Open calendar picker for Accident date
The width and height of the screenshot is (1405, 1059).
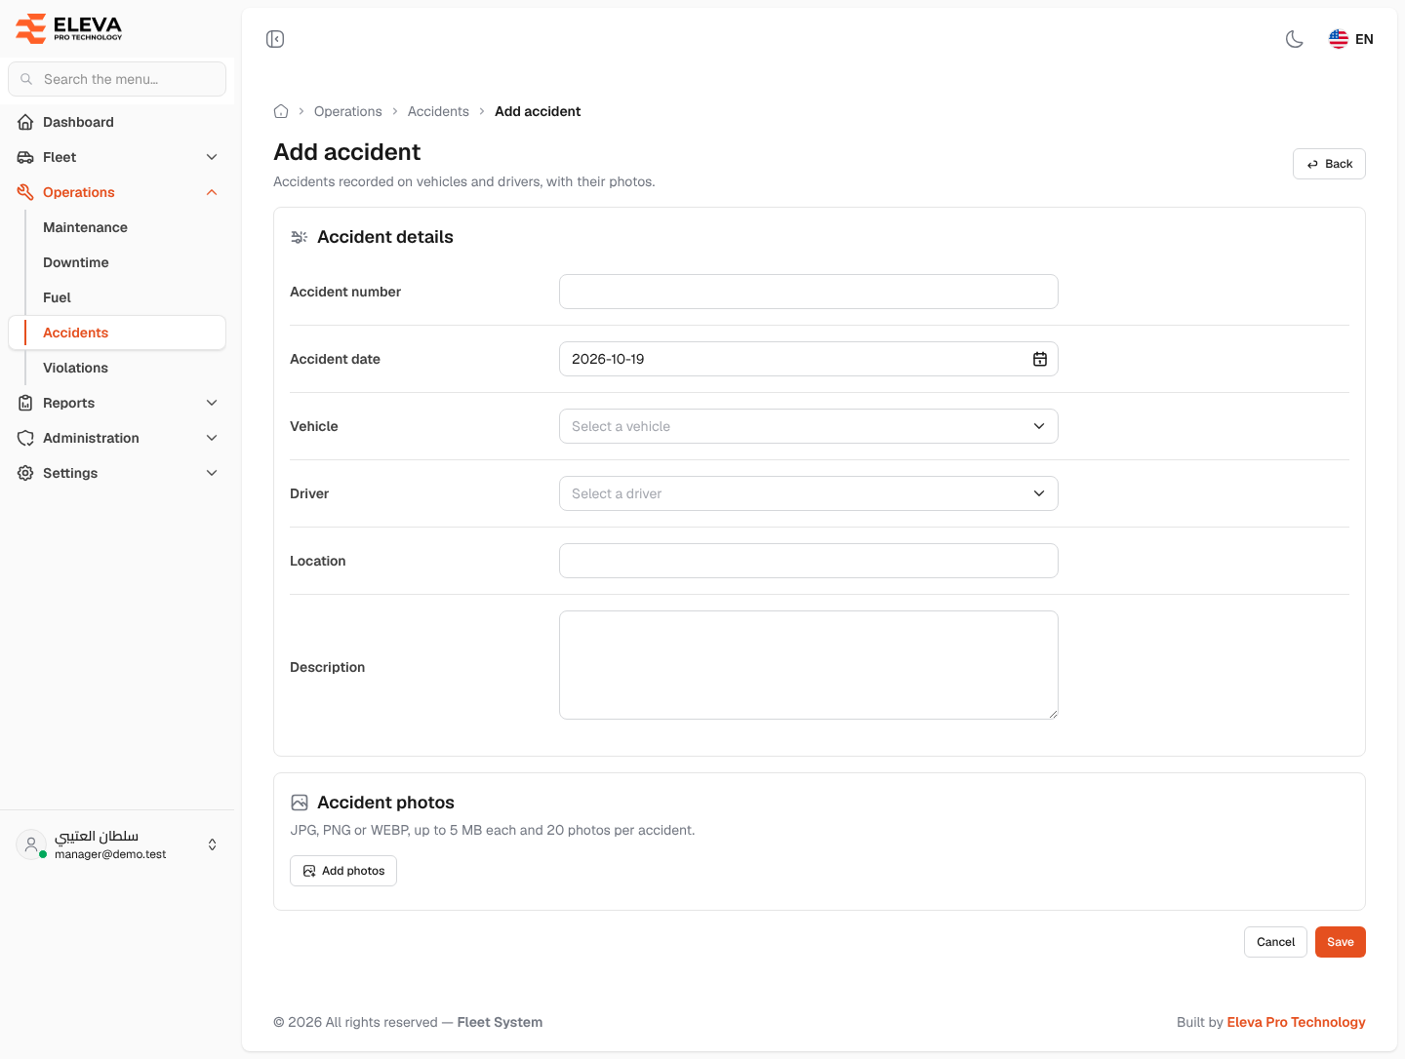[1040, 359]
